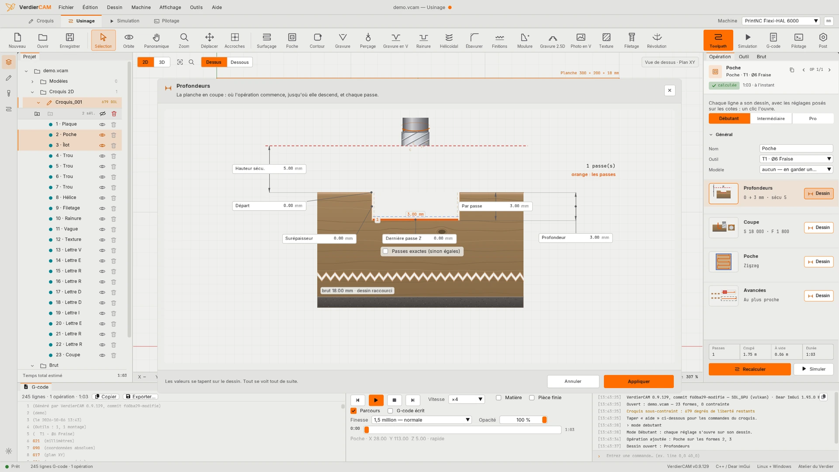
Task: Open the Finesse quality dropdown
Action: click(x=422, y=420)
